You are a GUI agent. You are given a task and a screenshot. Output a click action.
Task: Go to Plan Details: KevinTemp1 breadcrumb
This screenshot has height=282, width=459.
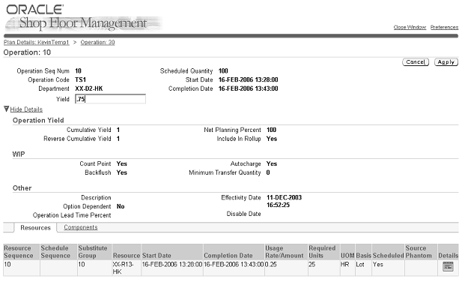click(x=36, y=42)
